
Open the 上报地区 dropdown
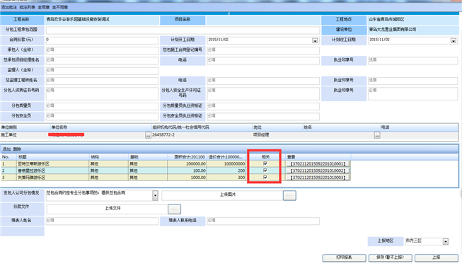pos(446,241)
